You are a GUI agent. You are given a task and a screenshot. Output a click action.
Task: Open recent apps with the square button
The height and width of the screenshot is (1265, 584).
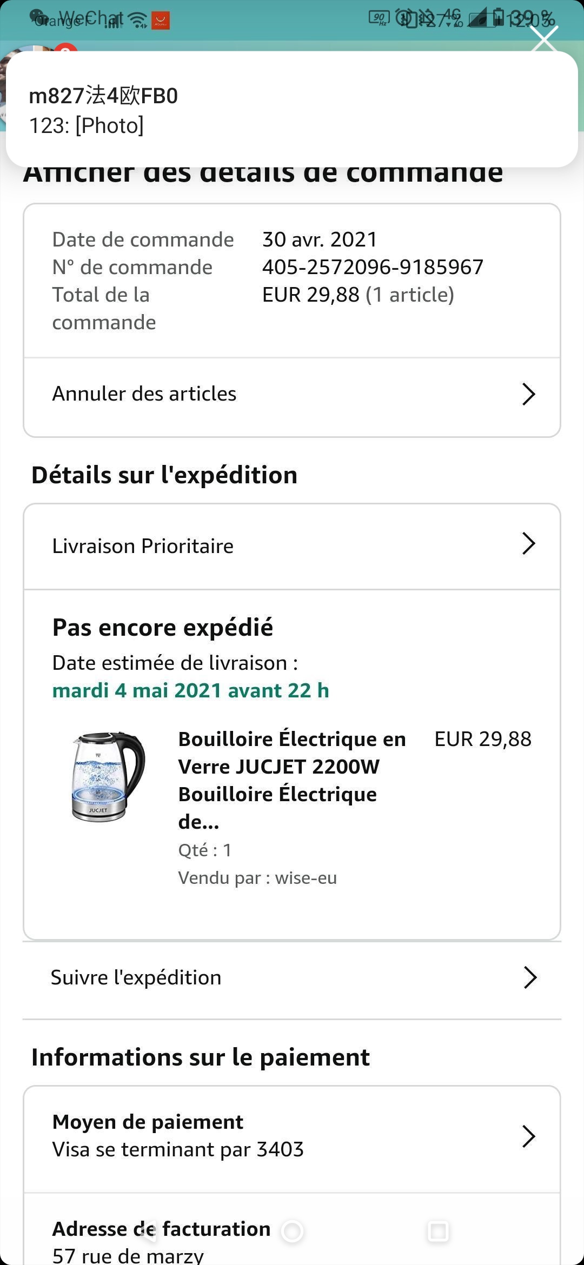point(438,1231)
